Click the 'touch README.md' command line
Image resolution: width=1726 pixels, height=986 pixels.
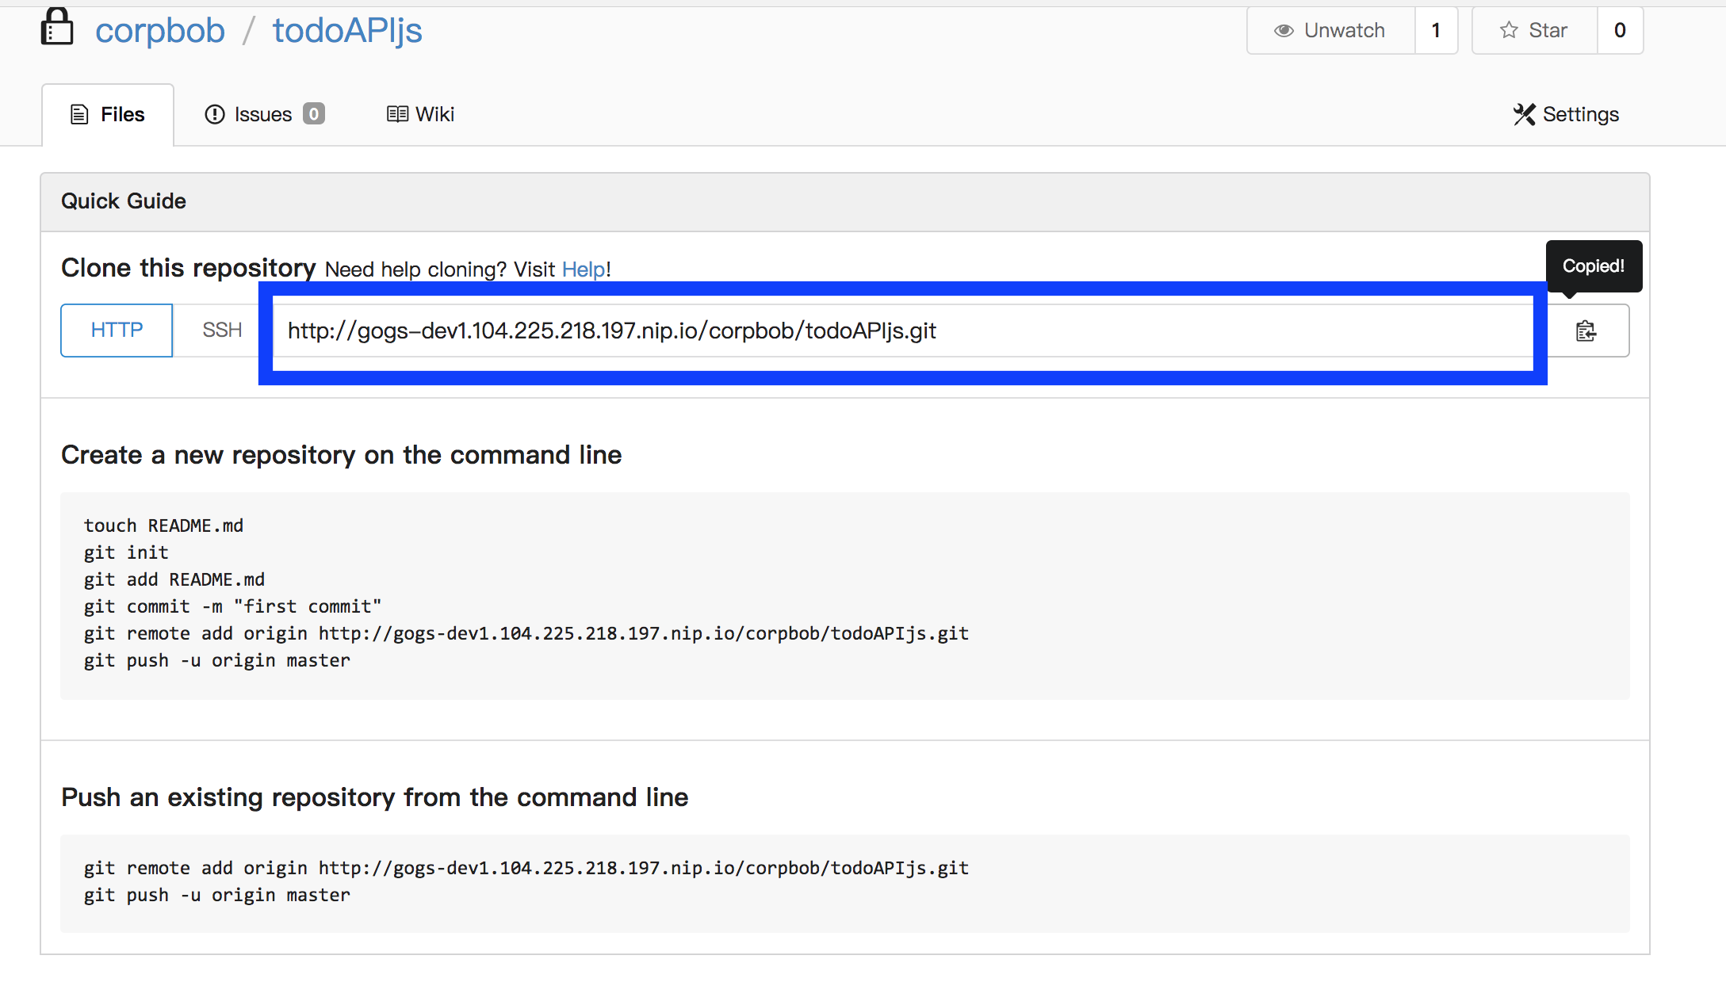163,525
